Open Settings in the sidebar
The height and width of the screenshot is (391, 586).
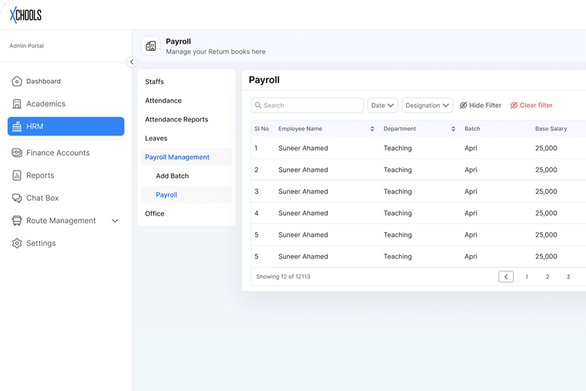pos(41,243)
